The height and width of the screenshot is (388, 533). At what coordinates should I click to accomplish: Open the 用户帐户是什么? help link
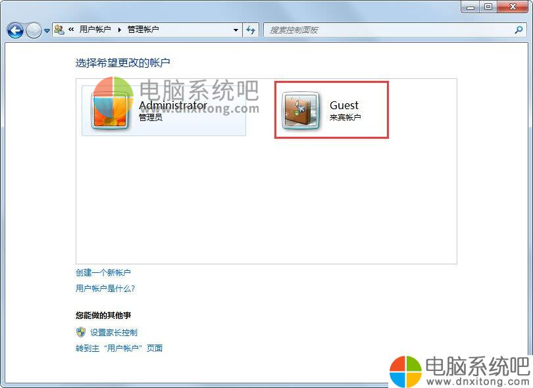click(105, 289)
